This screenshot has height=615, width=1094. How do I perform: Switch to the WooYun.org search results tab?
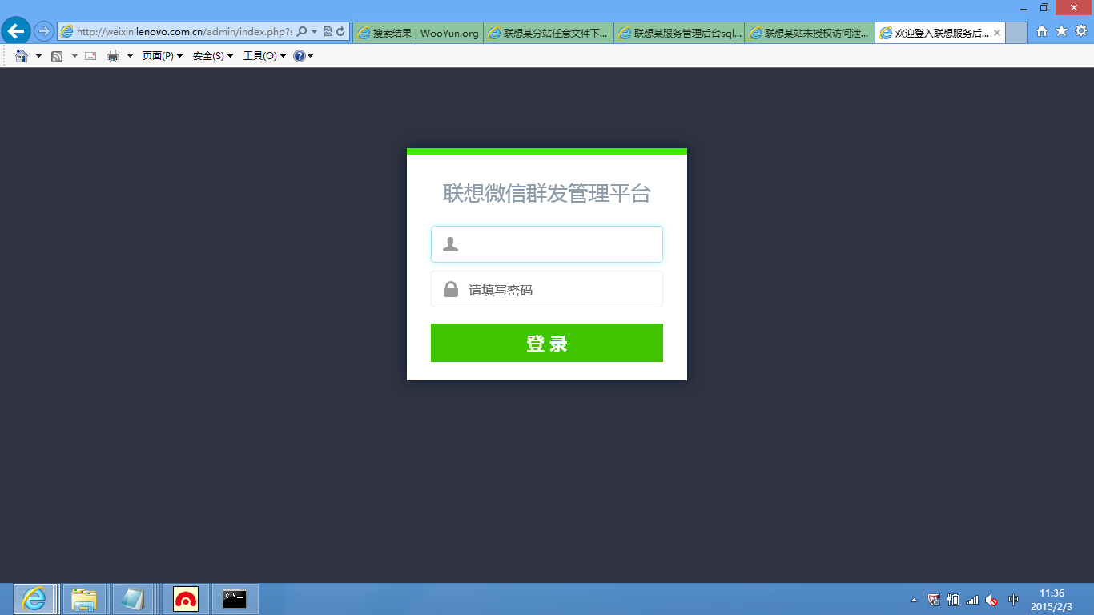418,33
